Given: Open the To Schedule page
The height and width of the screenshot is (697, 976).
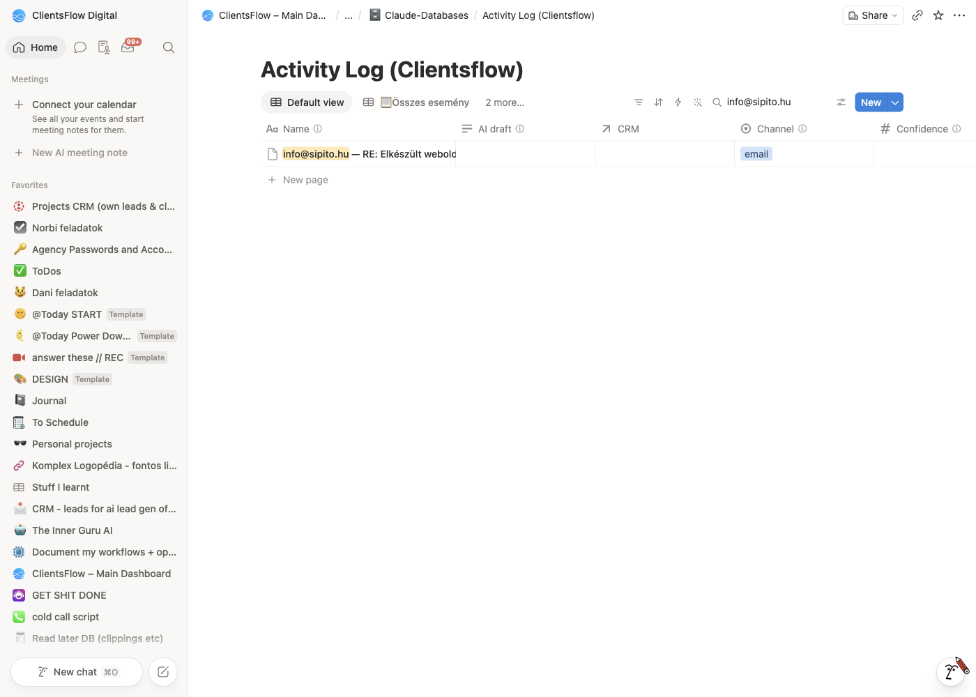Looking at the screenshot, I should point(94,422).
